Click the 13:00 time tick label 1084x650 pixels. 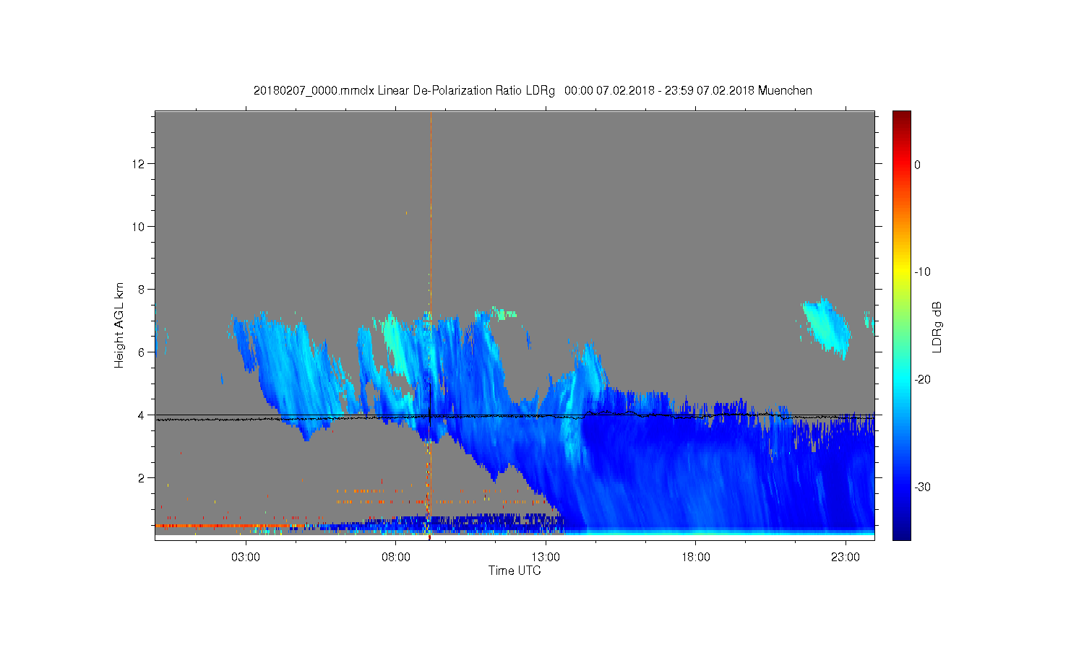(546, 558)
